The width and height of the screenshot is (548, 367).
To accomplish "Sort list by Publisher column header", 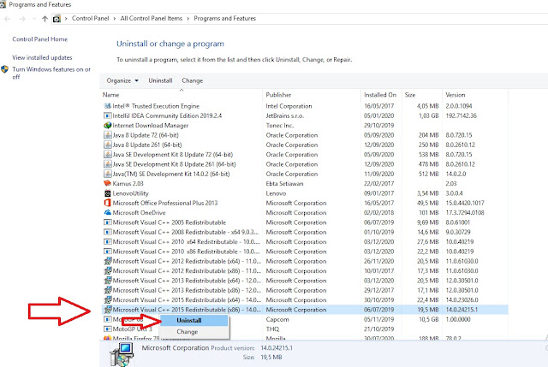I will [x=312, y=95].
